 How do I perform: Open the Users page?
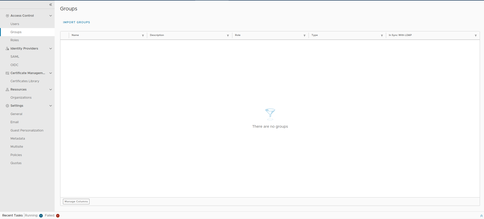(15, 24)
